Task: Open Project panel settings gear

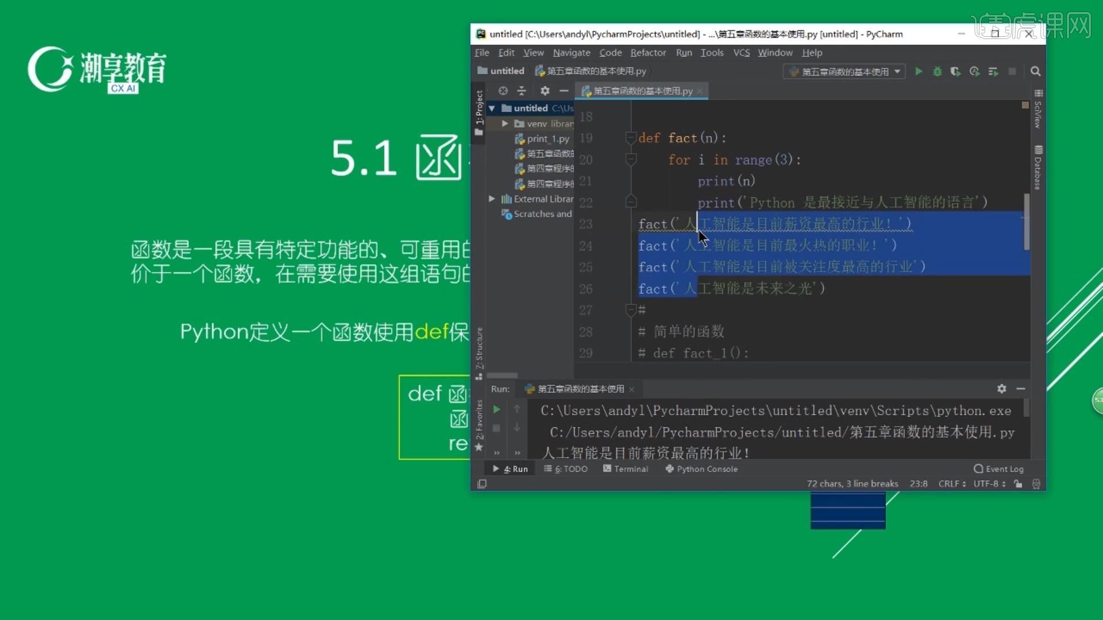Action: (544, 91)
